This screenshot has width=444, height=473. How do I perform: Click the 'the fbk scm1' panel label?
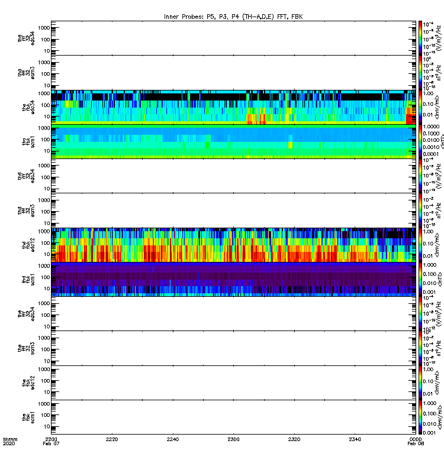pyautogui.click(x=28, y=417)
